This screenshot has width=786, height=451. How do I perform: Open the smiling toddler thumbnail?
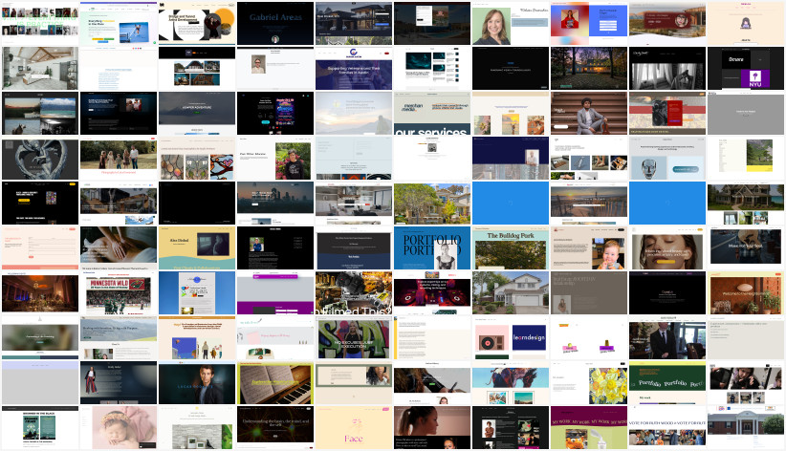tap(589, 248)
